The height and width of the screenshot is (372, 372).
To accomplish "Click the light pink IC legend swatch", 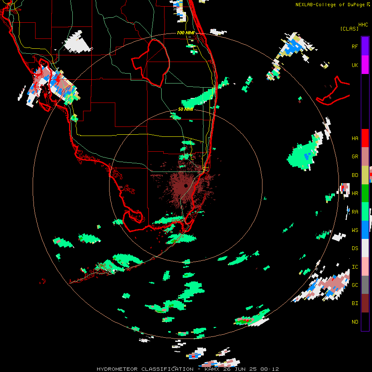I will point(365,267).
